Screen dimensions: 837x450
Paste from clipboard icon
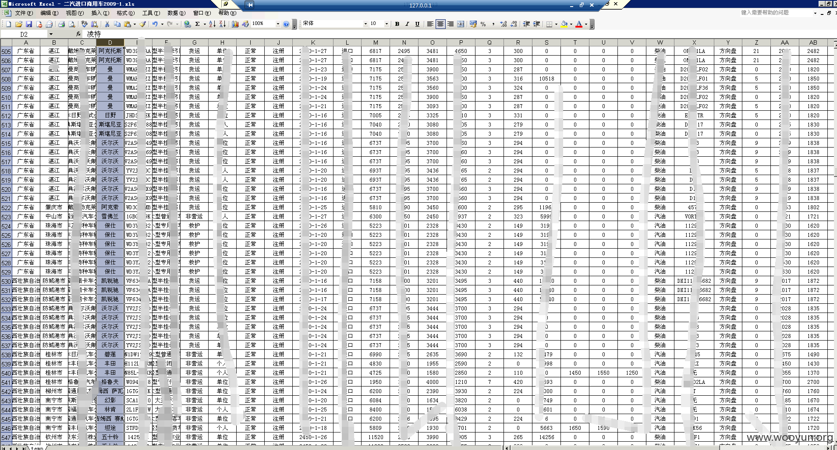127,24
